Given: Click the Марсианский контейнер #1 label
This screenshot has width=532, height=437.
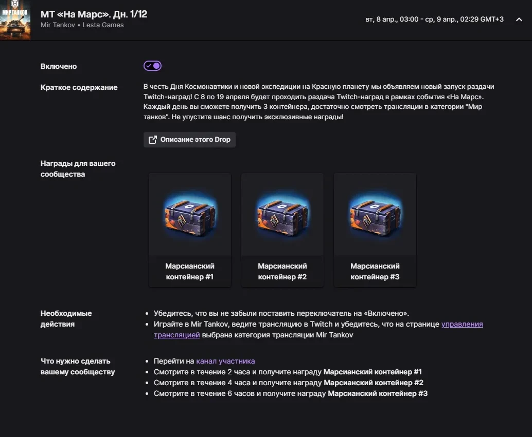Looking at the screenshot, I should pos(190,271).
